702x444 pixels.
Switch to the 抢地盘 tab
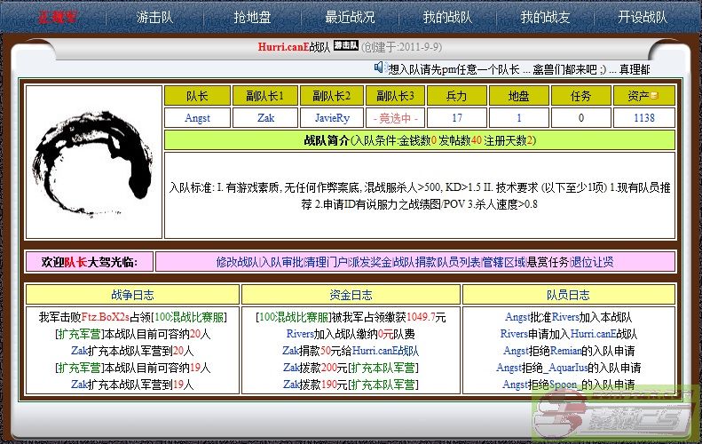(252, 17)
